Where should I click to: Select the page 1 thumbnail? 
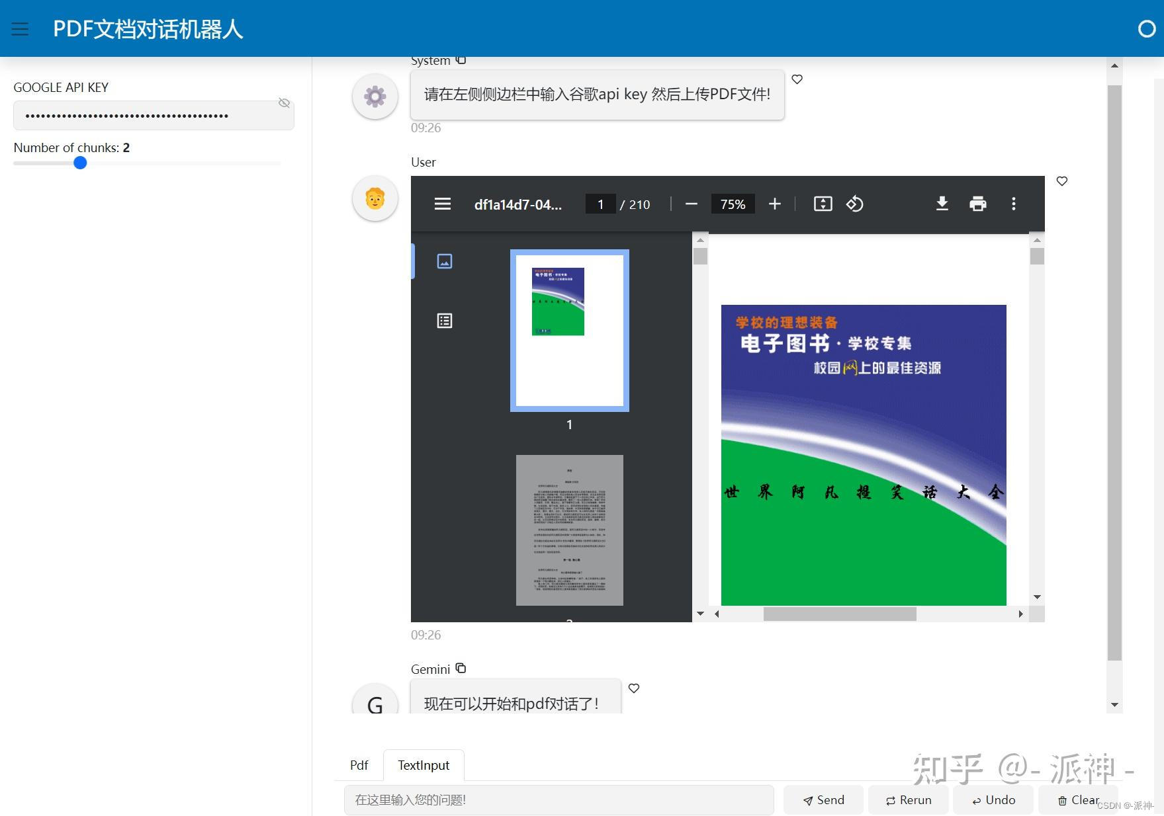click(x=568, y=330)
